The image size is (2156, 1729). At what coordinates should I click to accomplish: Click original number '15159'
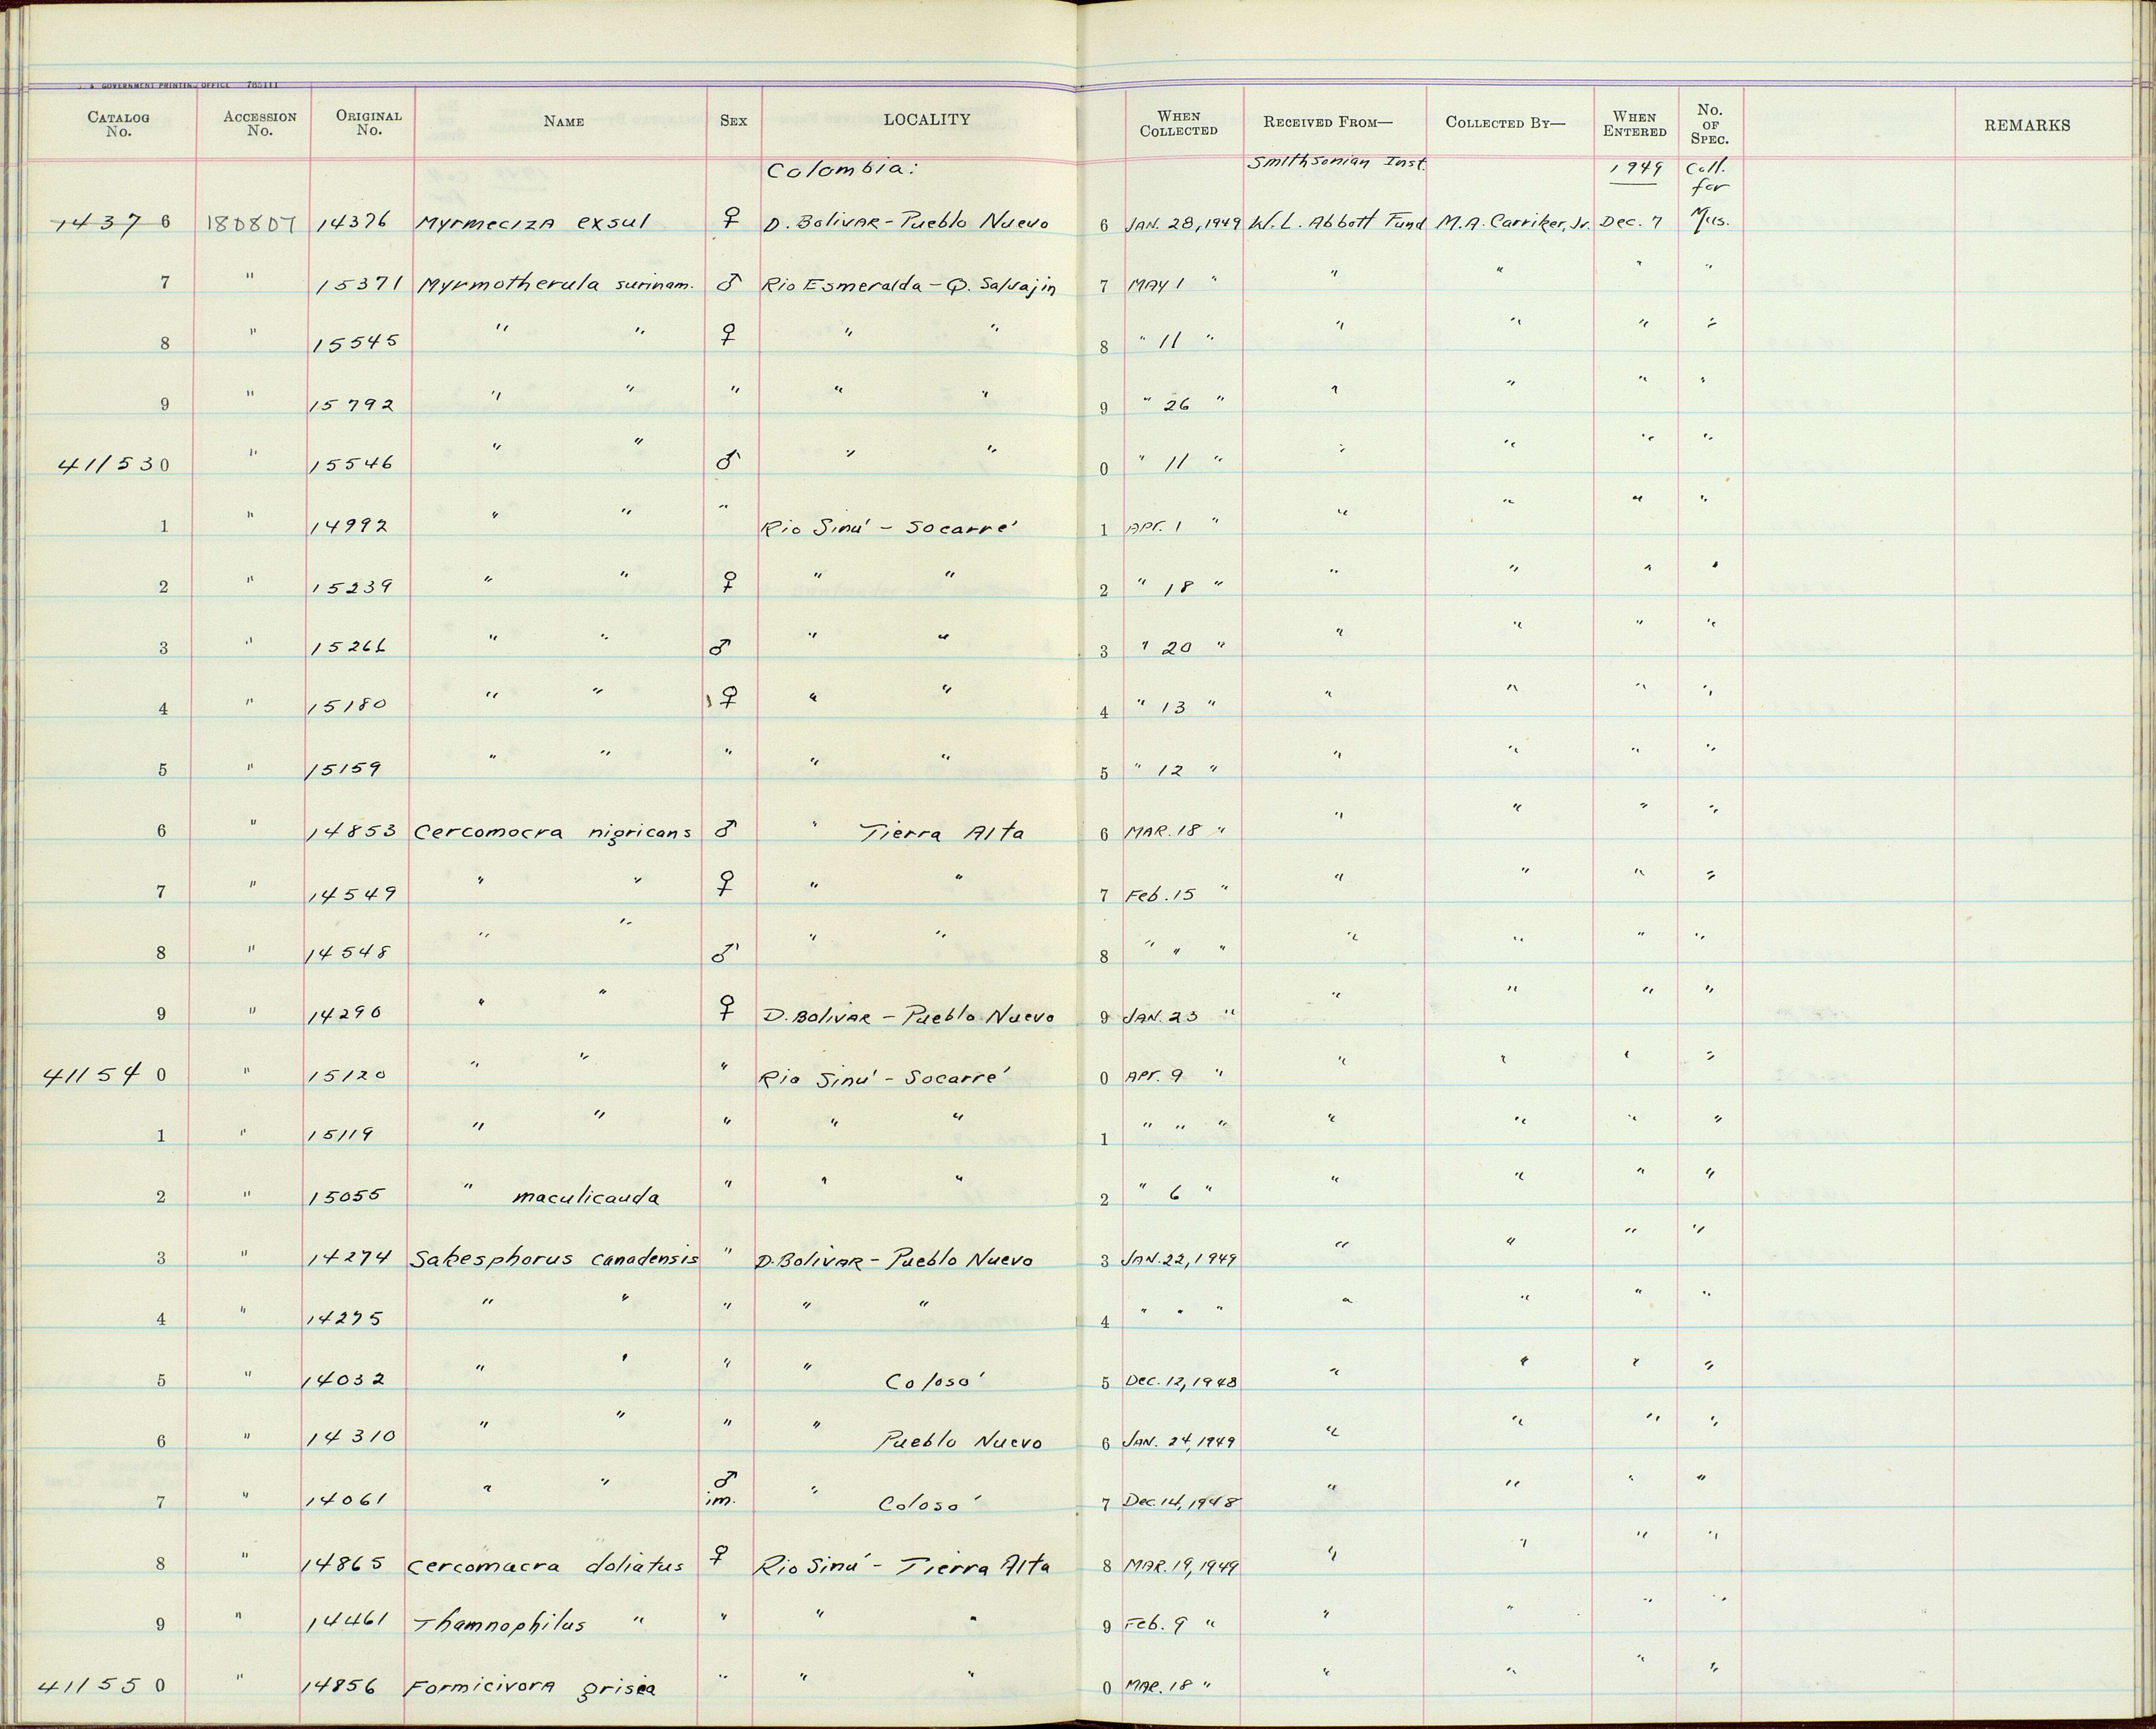(x=343, y=769)
